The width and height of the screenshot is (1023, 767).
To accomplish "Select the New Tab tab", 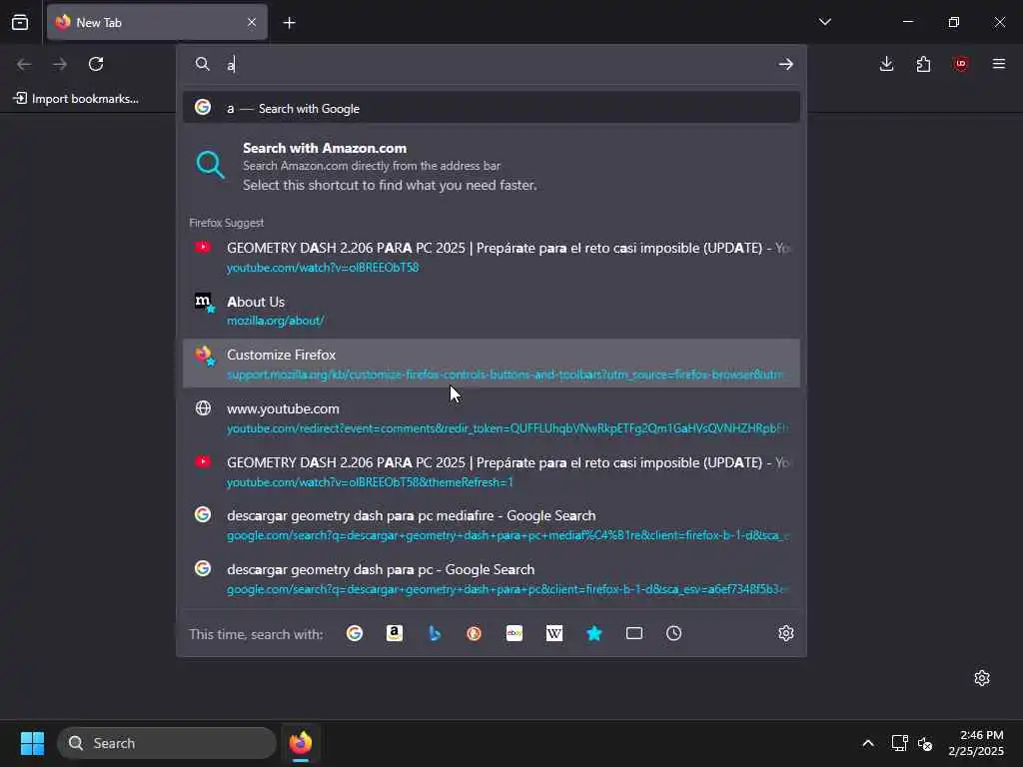I will click(157, 22).
